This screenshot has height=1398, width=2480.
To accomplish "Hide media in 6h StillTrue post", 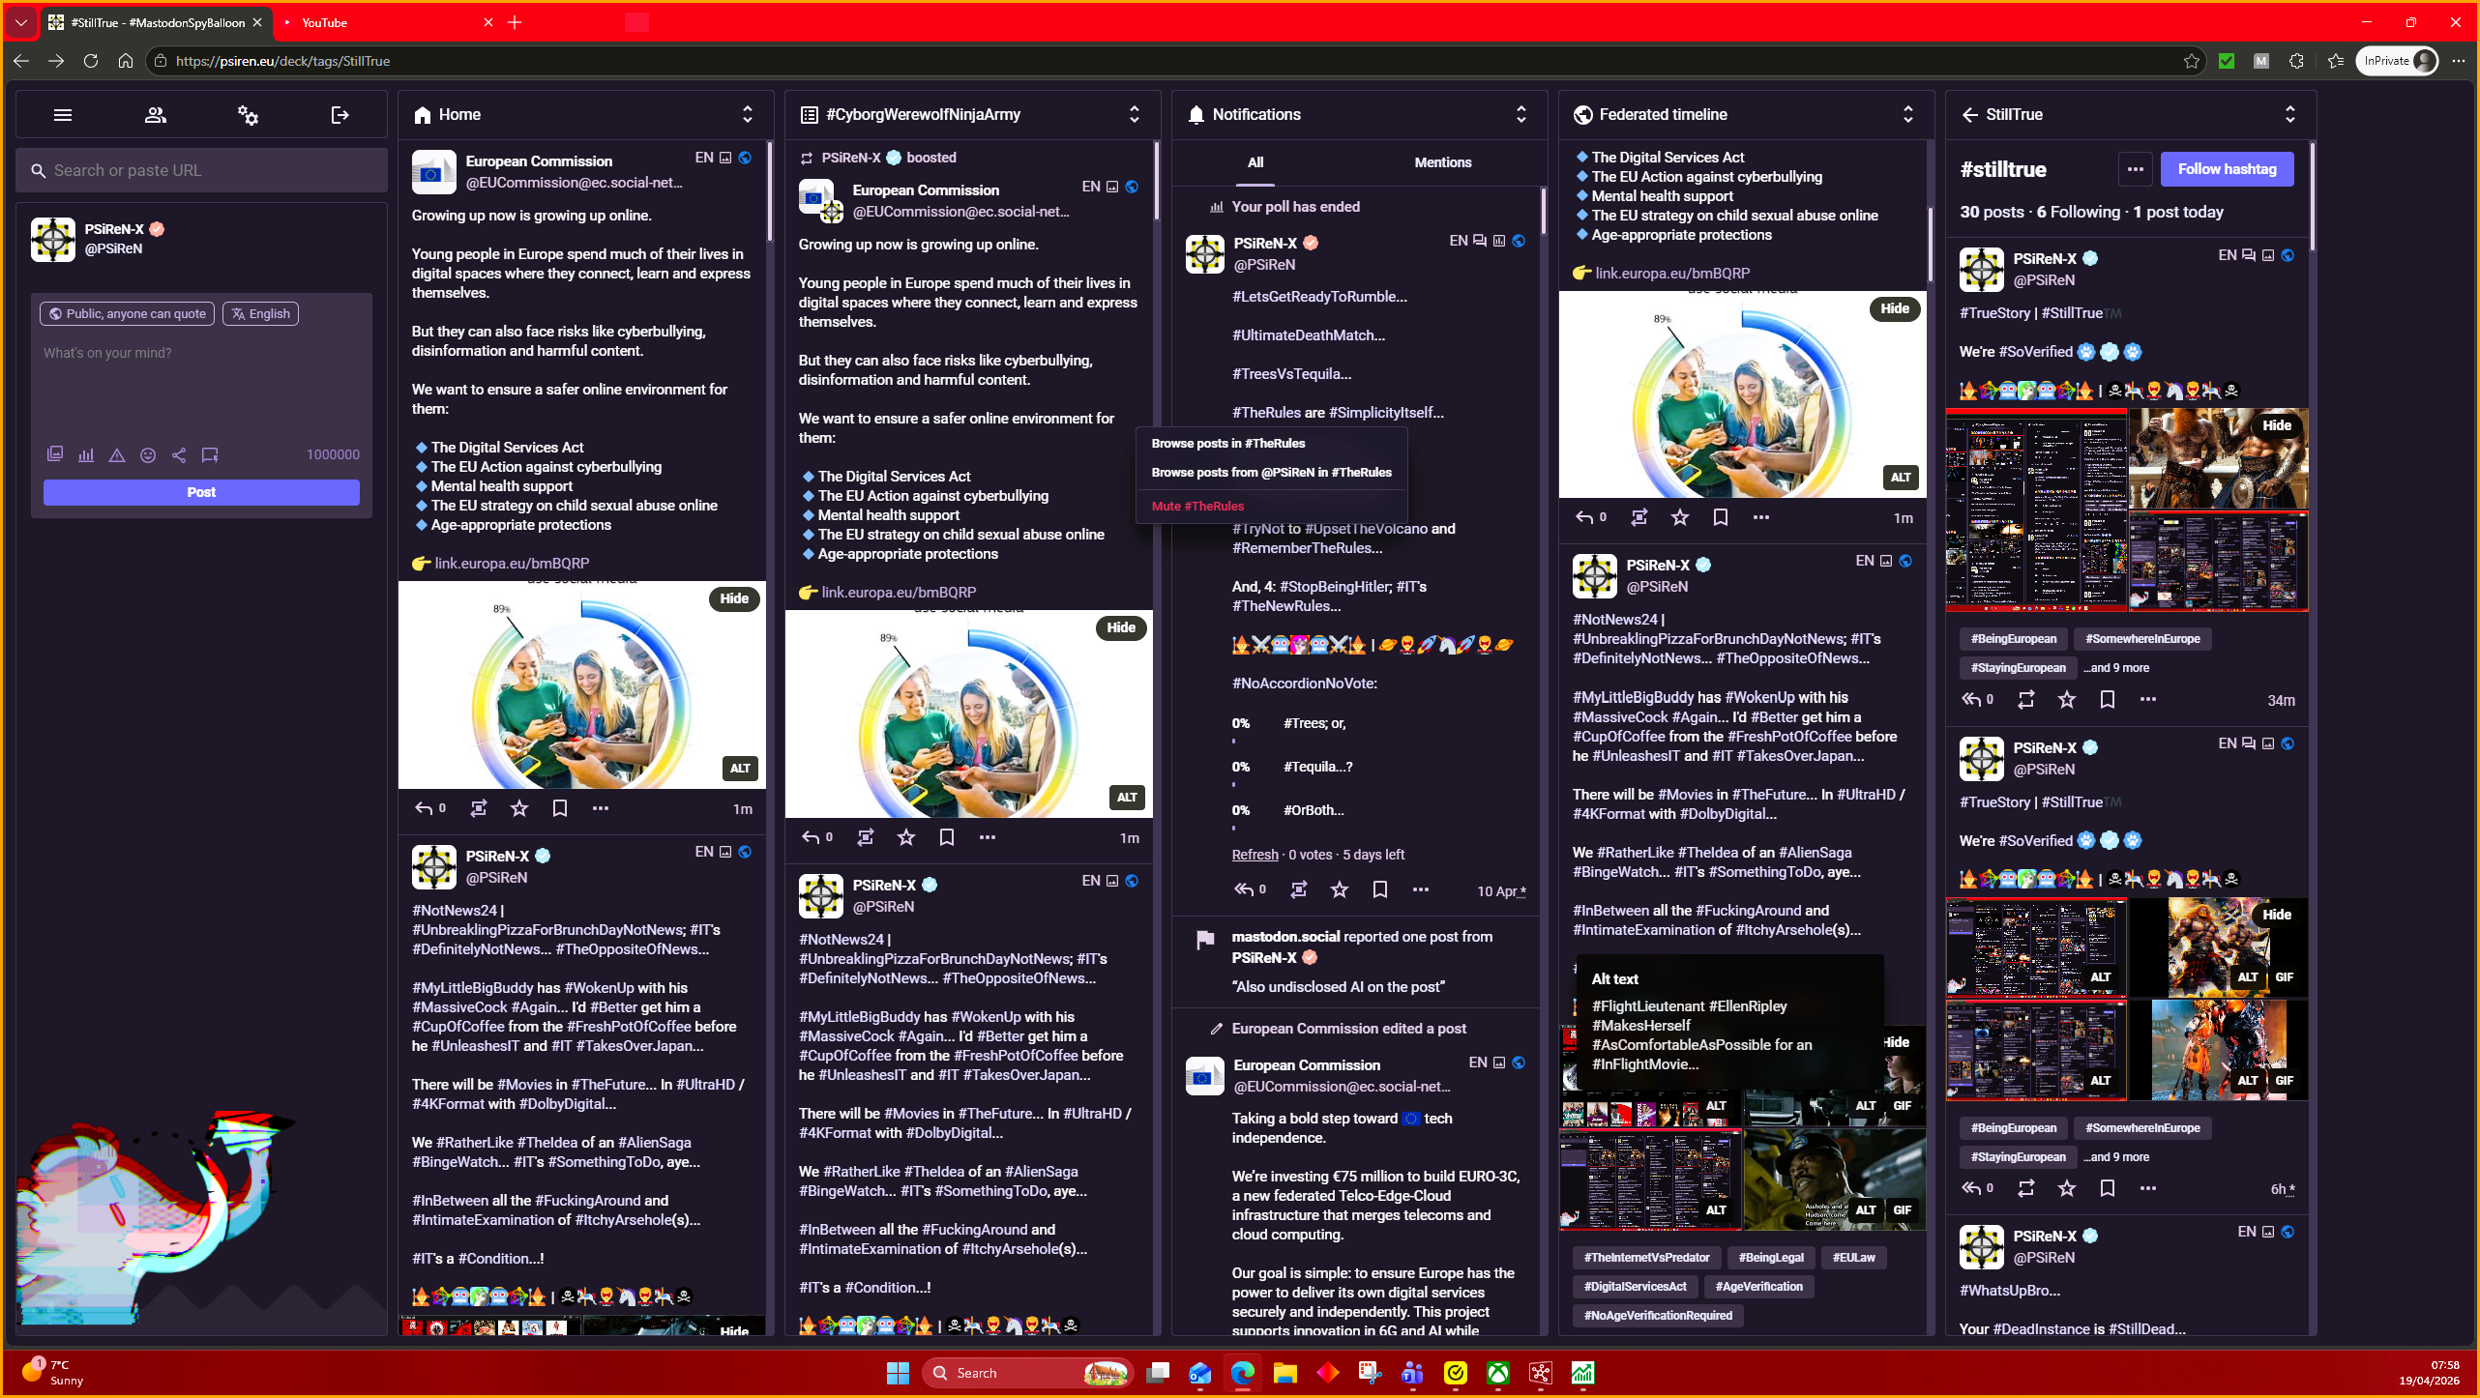I will pos(2277,915).
